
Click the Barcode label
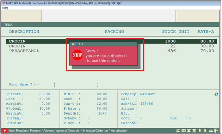tap(129, 123)
